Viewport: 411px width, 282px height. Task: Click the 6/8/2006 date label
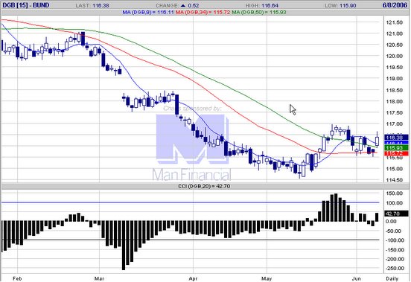coord(395,5)
